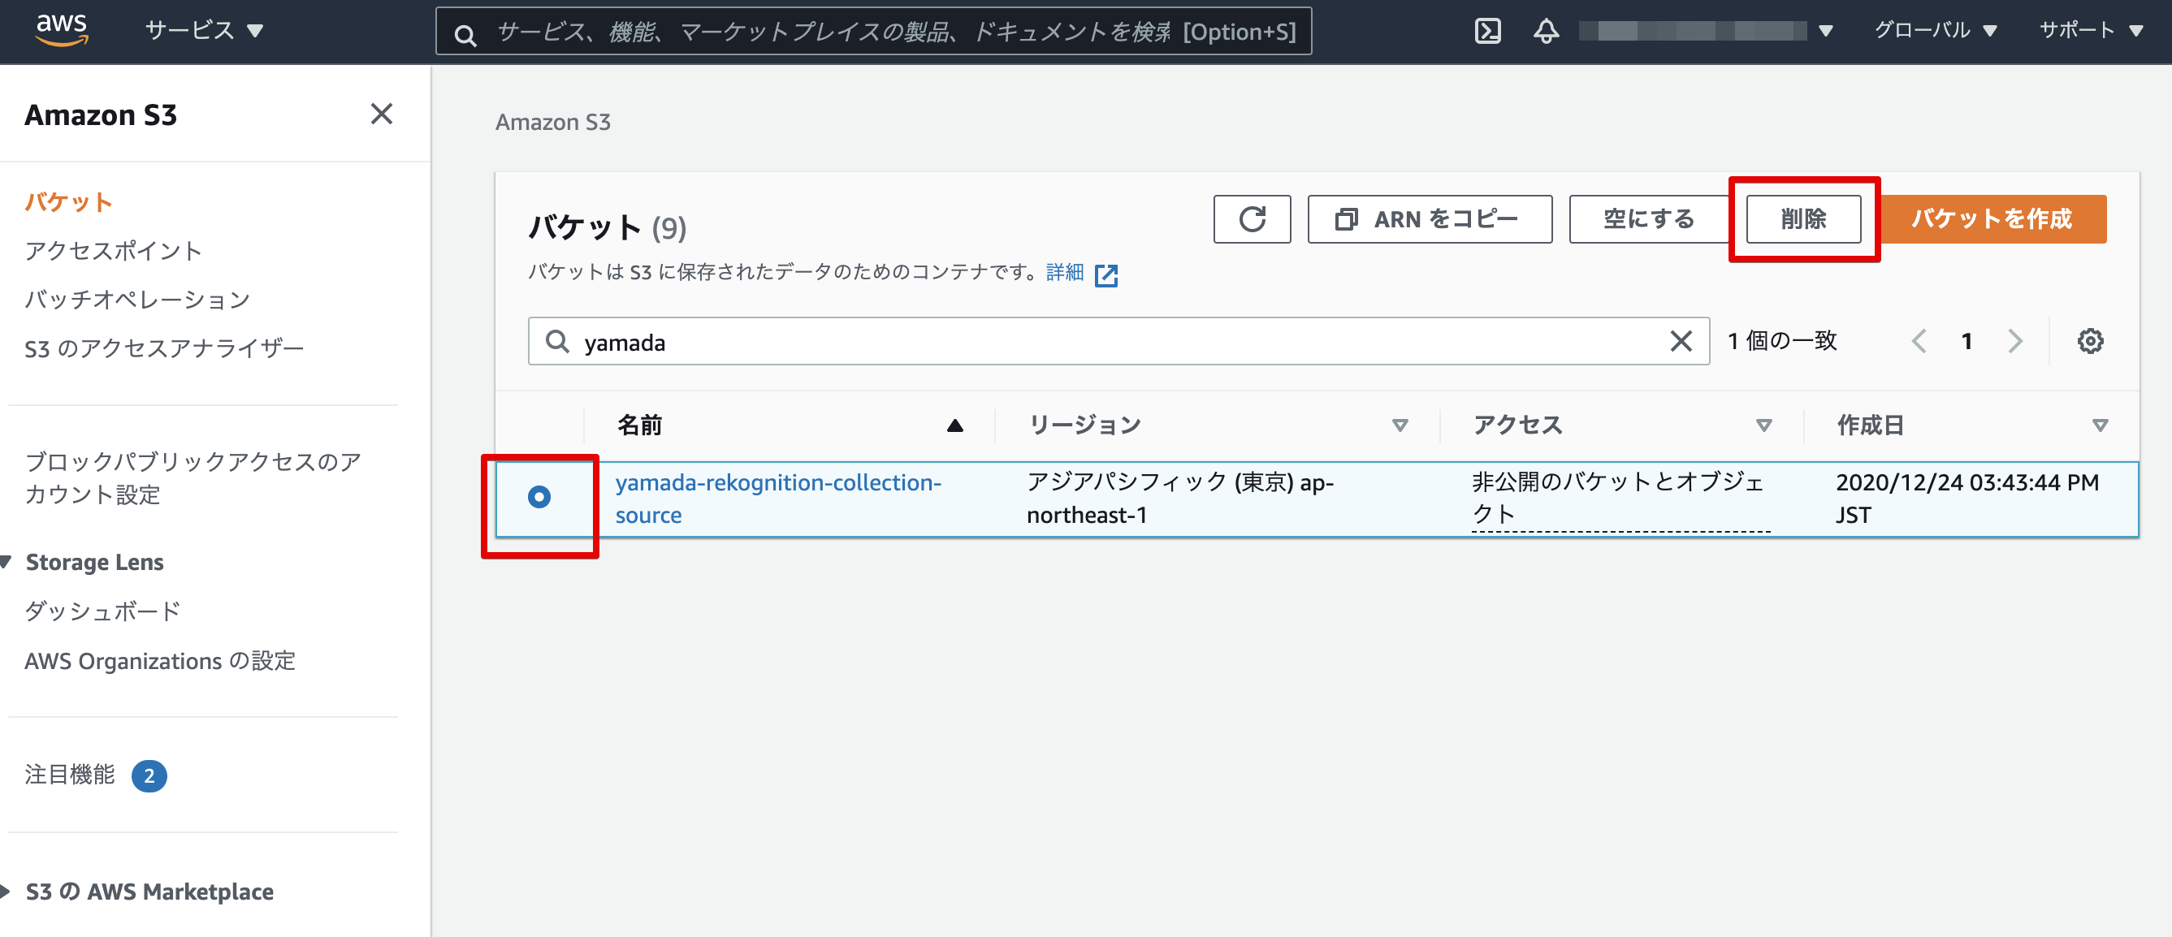The height and width of the screenshot is (937, 2172).
Task: Refresh the bucket list
Action: click(1251, 219)
